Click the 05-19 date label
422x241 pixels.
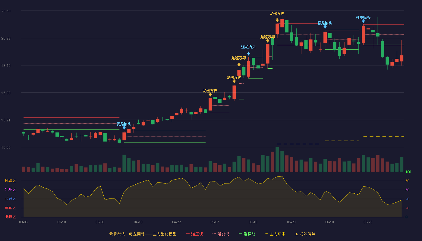(x=253, y=222)
